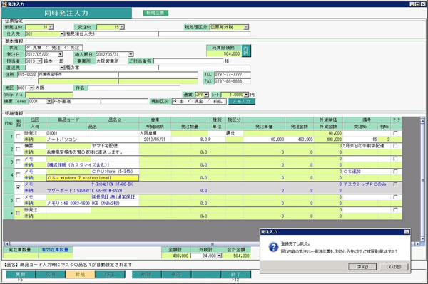Select the 発注 status radio button

click(48, 48)
